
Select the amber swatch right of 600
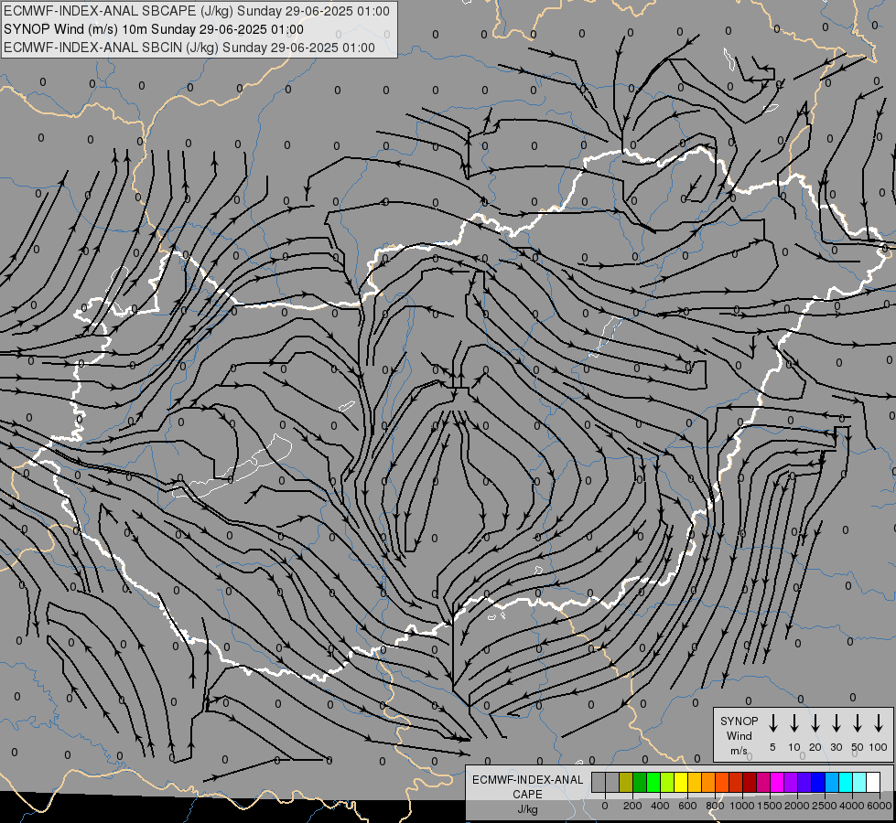coord(695,782)
